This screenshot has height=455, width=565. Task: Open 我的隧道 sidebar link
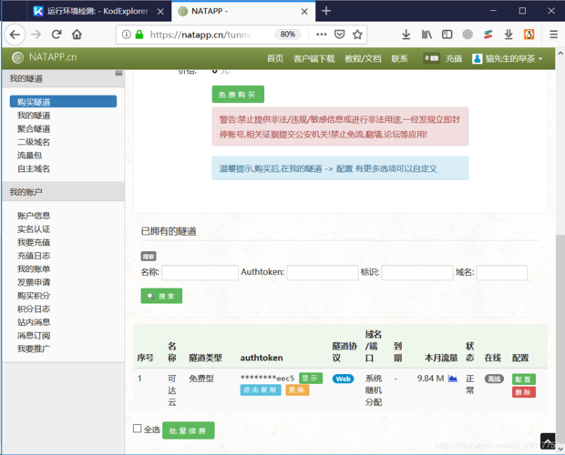pyautogui.click(x=34, y=116)
